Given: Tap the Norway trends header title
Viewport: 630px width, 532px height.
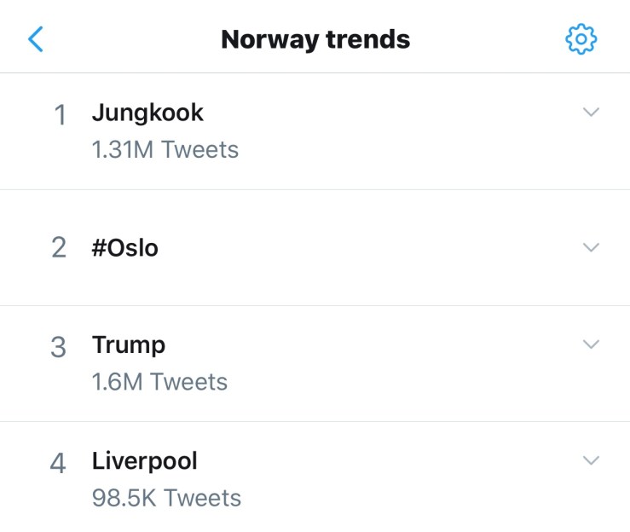Looking at the screenshot, I should [x=315, y=39].
